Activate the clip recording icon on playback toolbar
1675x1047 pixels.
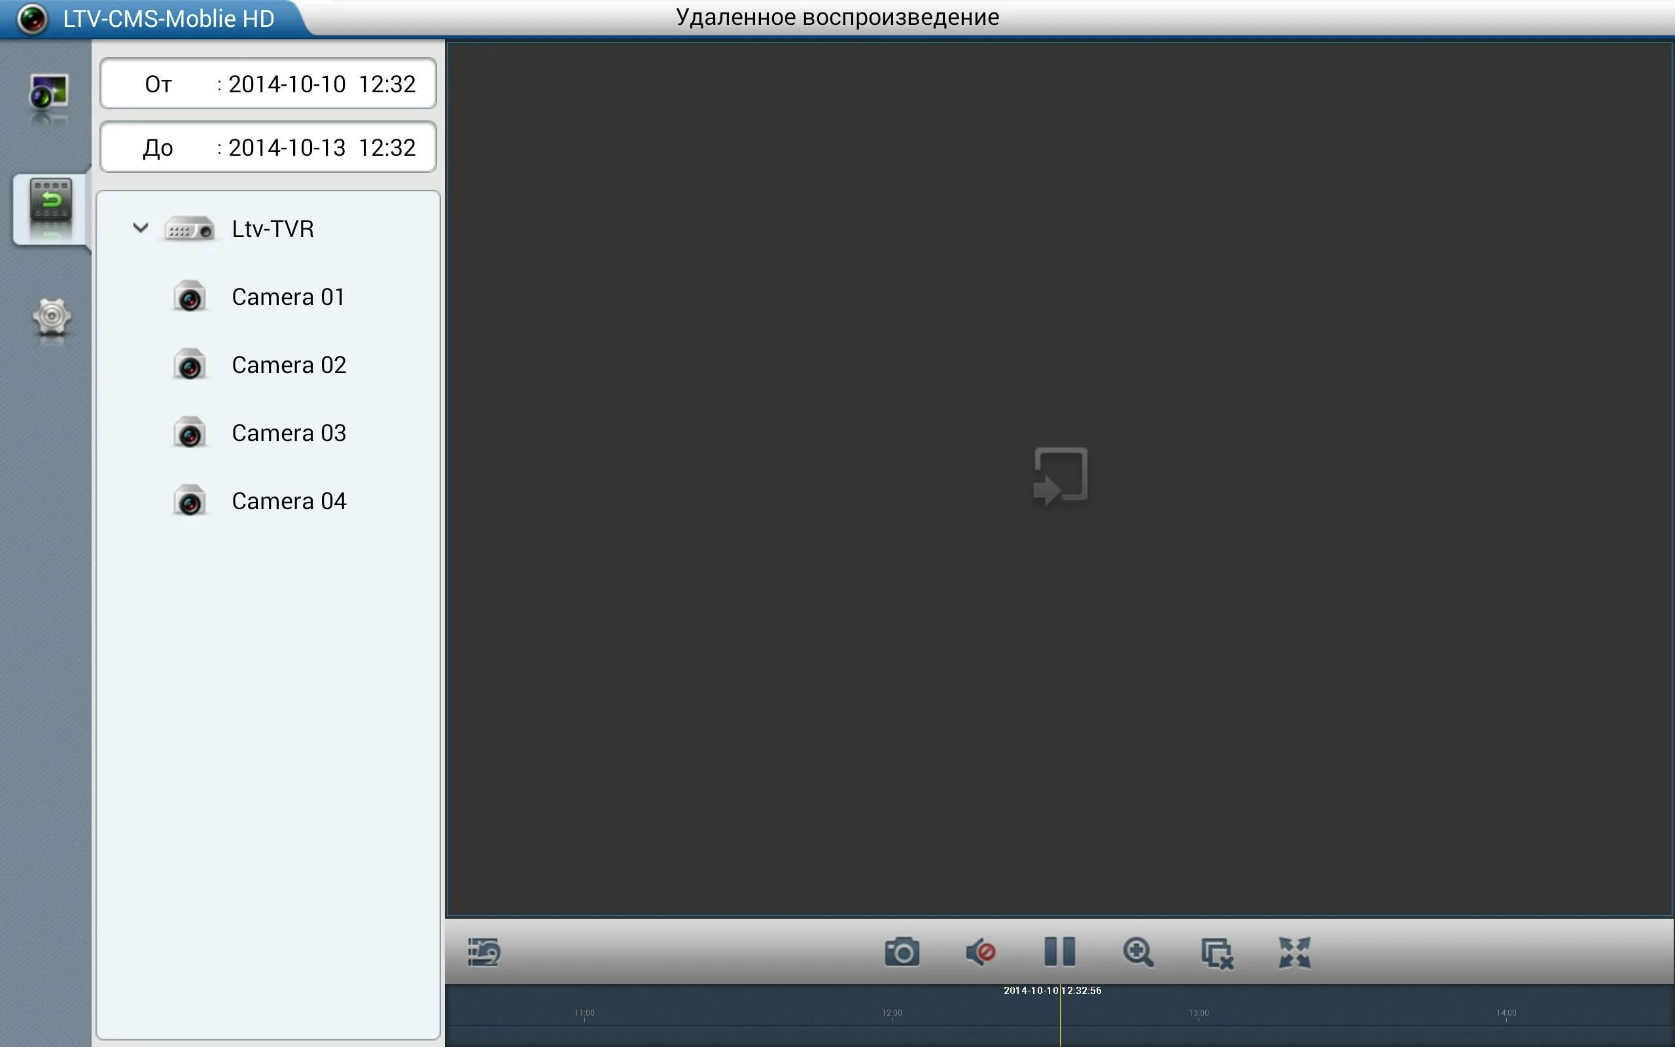pos(484,952)
